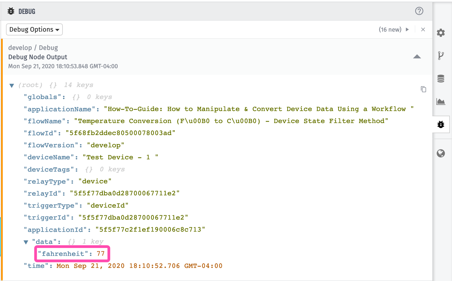
Task: Select the "flowName" row
Action: 206,121
